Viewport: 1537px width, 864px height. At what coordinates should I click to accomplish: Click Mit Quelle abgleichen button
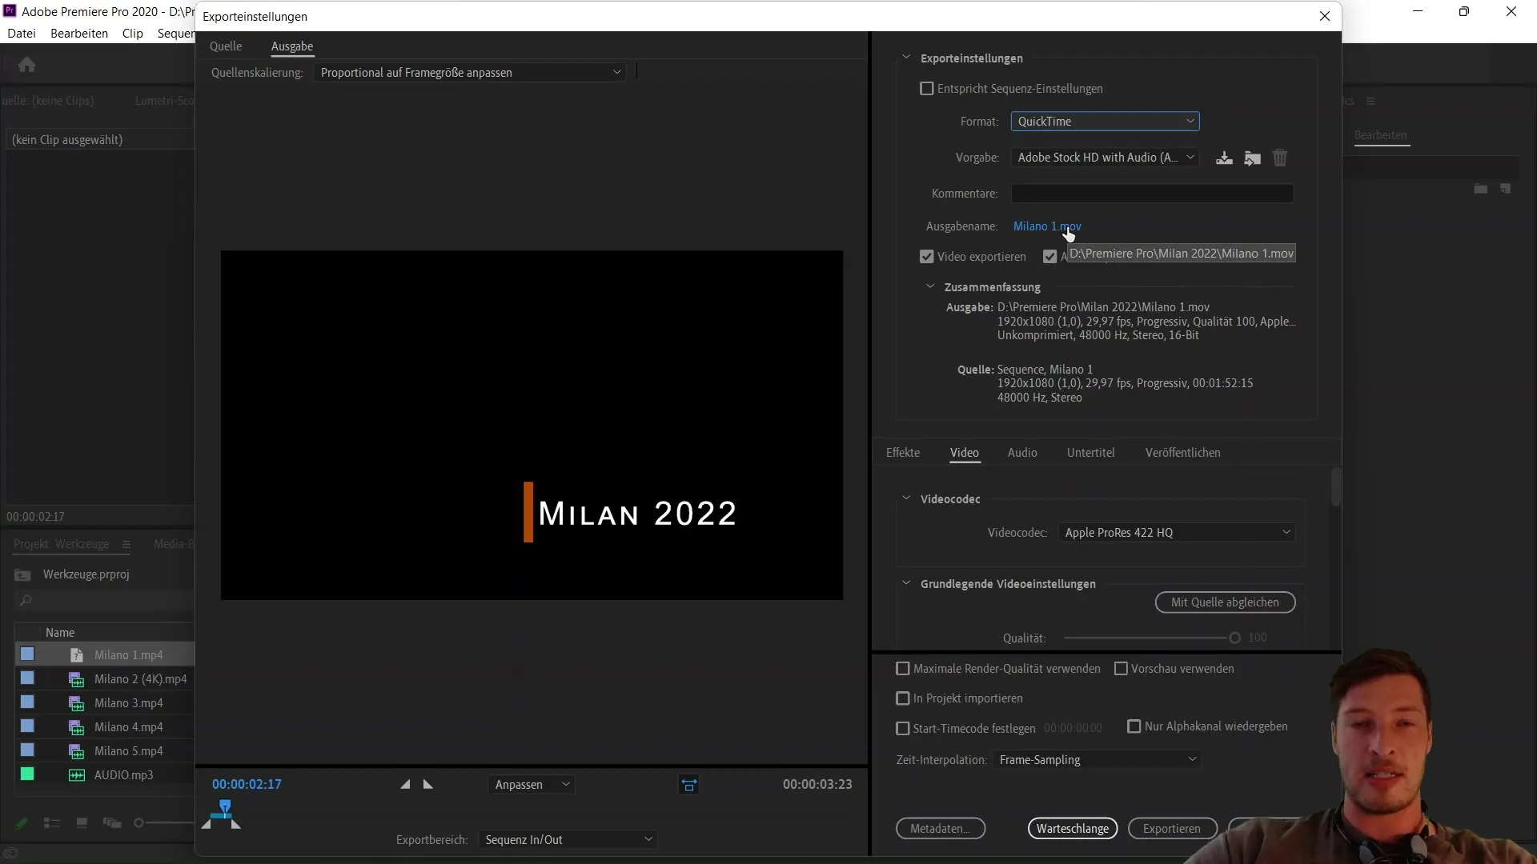1225,602
